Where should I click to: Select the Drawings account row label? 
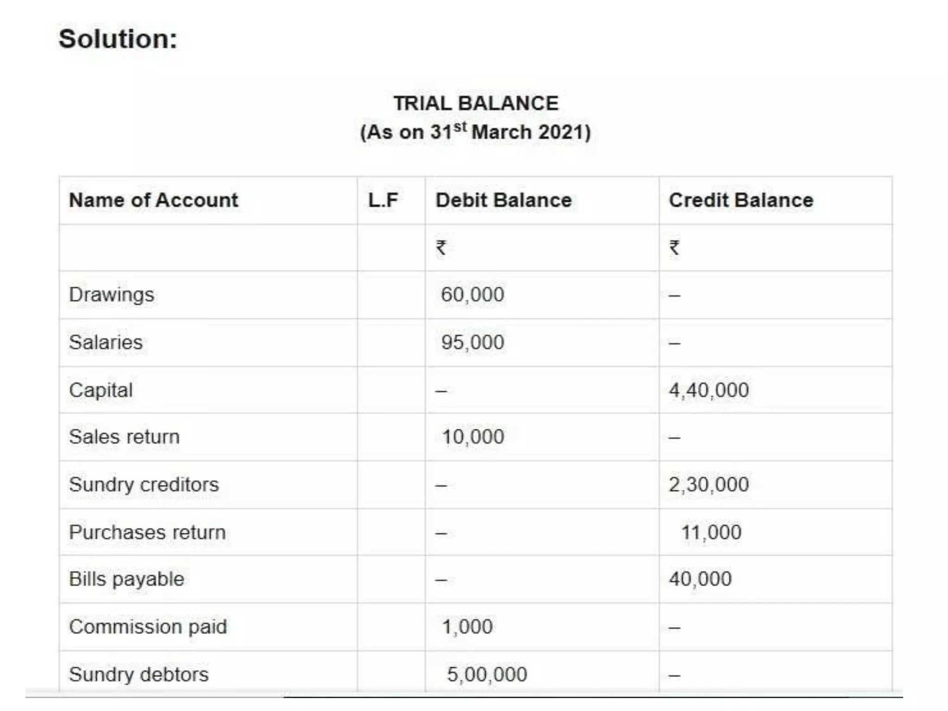click(112, 295)
